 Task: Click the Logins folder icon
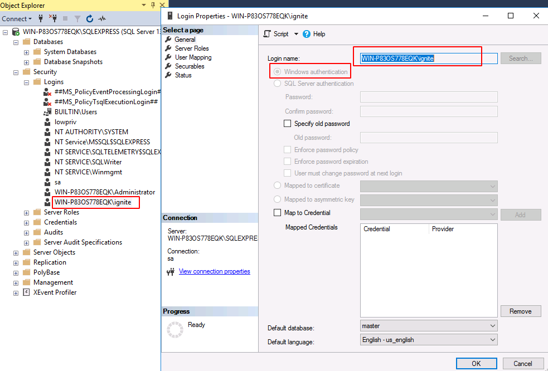(37, 82)
